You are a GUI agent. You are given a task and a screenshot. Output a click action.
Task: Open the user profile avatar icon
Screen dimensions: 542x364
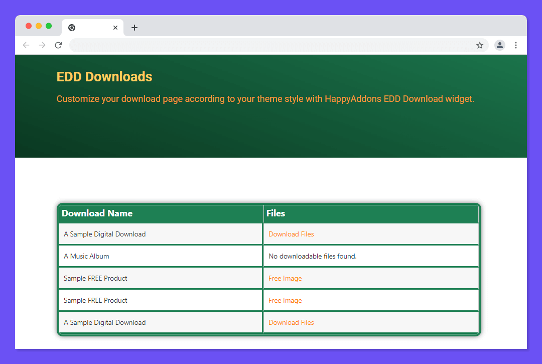click(499, 45)
